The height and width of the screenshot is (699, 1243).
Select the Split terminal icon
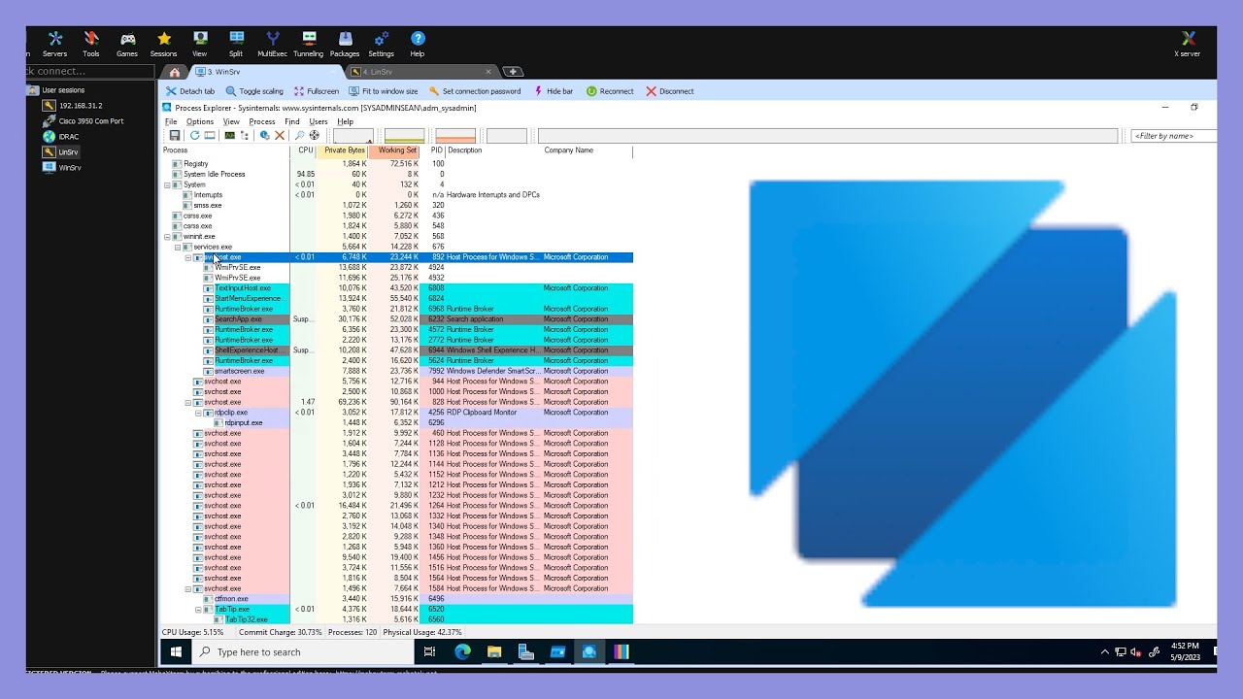236,44
